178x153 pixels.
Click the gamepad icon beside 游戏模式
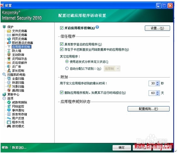9,126
